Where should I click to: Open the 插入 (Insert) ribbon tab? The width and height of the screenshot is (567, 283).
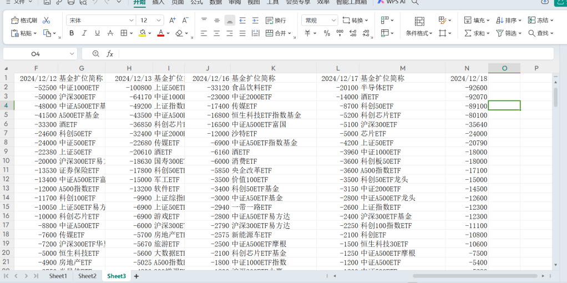click(158, 2)
